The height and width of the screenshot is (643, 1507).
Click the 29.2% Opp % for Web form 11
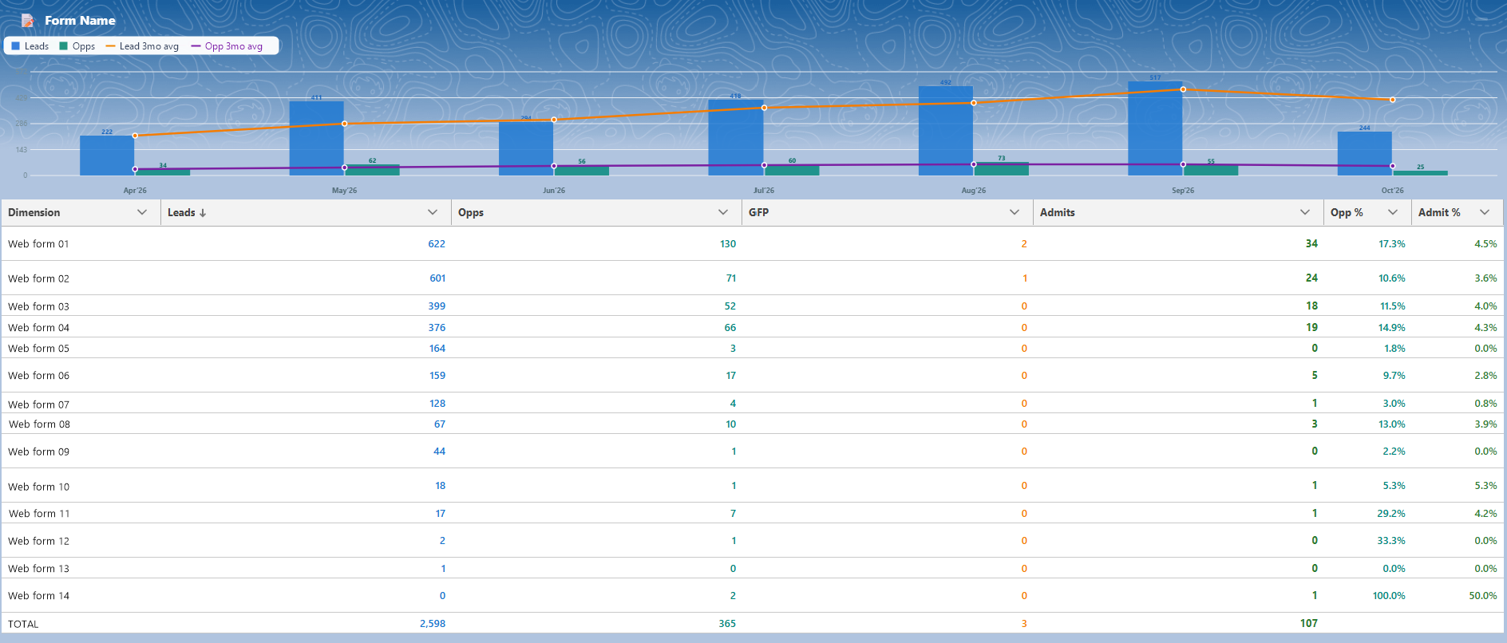click(1391, 514)
